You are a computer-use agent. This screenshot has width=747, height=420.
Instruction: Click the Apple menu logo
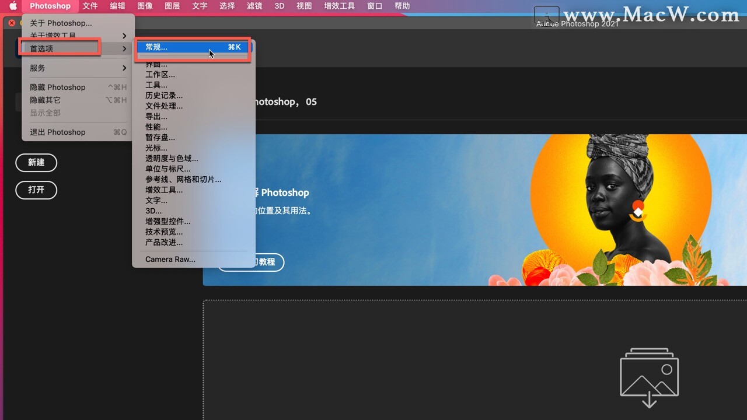(13, 6)
